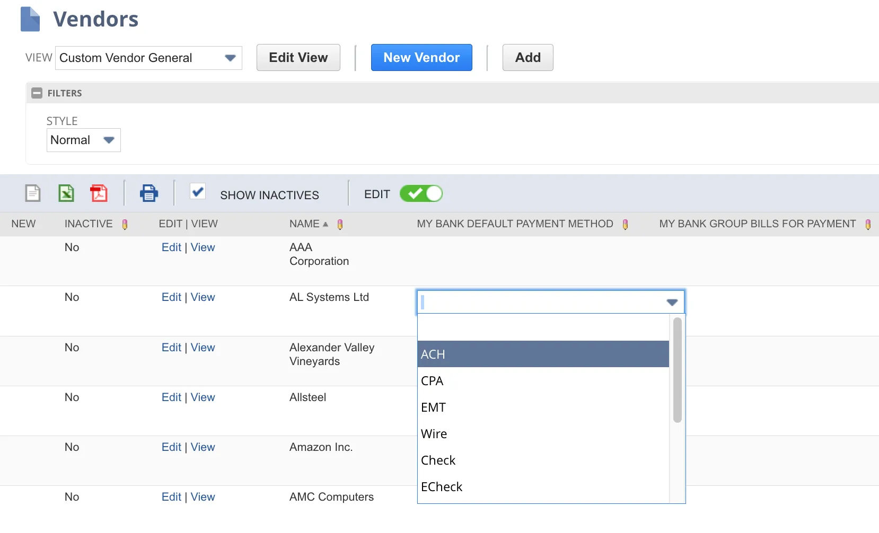Click the payment method dropdown arrow
This screenshot has width=879, height=533.
[x=672, y=303]
